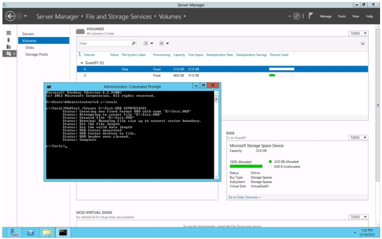Click Server Manager in the breadcrumb
The height and width of the screenshot is (239, 382).
pos(58,16)
